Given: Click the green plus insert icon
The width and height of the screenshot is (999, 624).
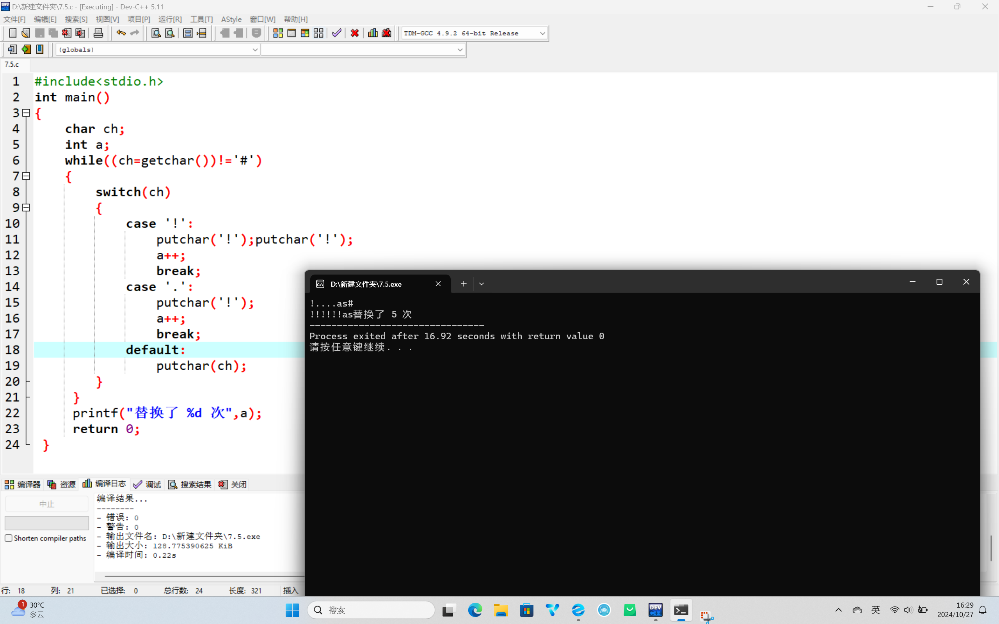Looking at the screenshot, I should tap(26, 50).
